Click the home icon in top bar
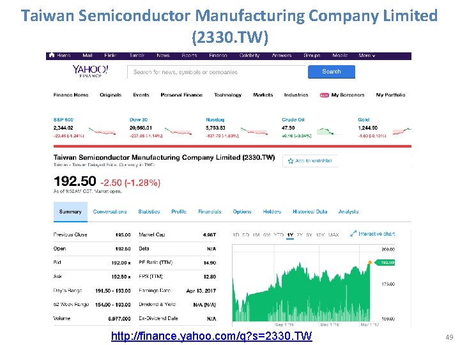The width and height of the screenshot is (460, 345). (x=52, y=56)
